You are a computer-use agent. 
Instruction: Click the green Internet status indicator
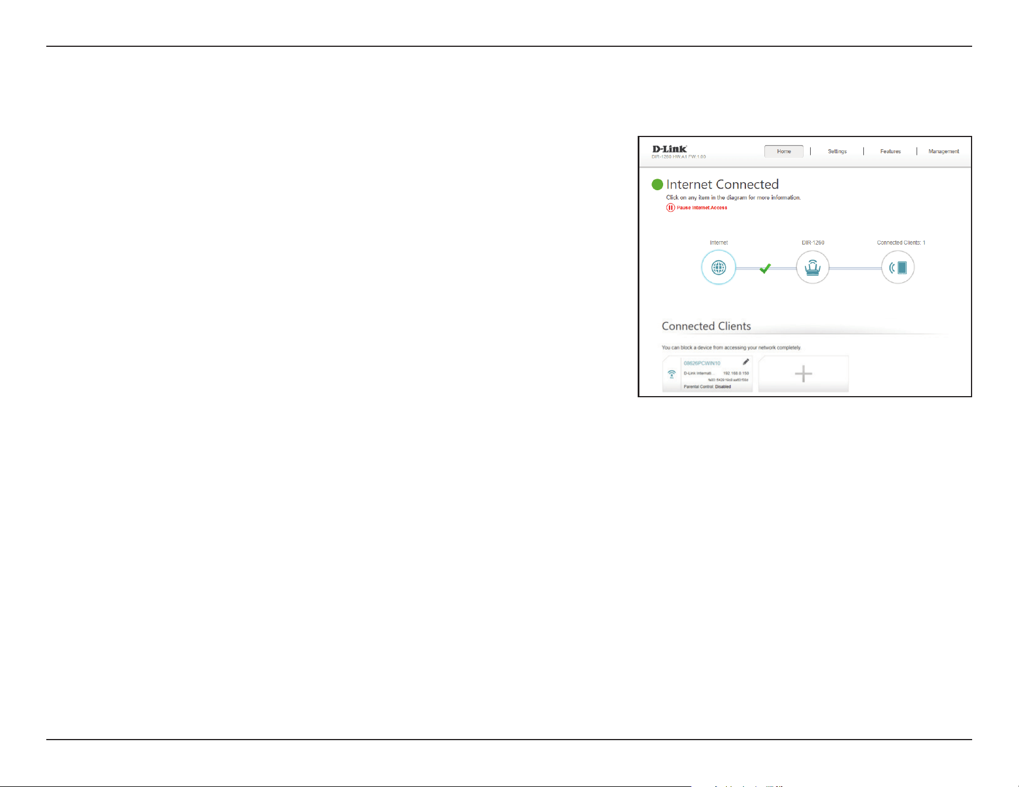click(x=657, y=184)
